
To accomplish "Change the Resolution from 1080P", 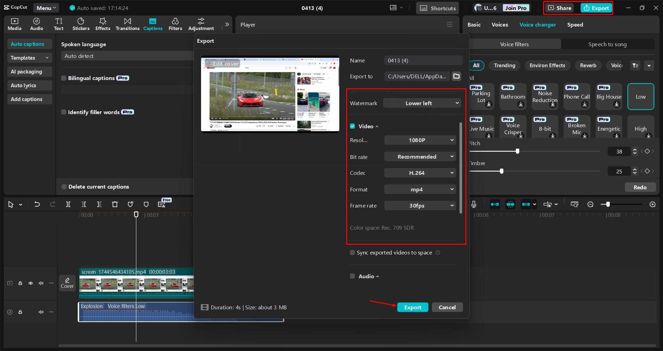I will pos(419,140).
